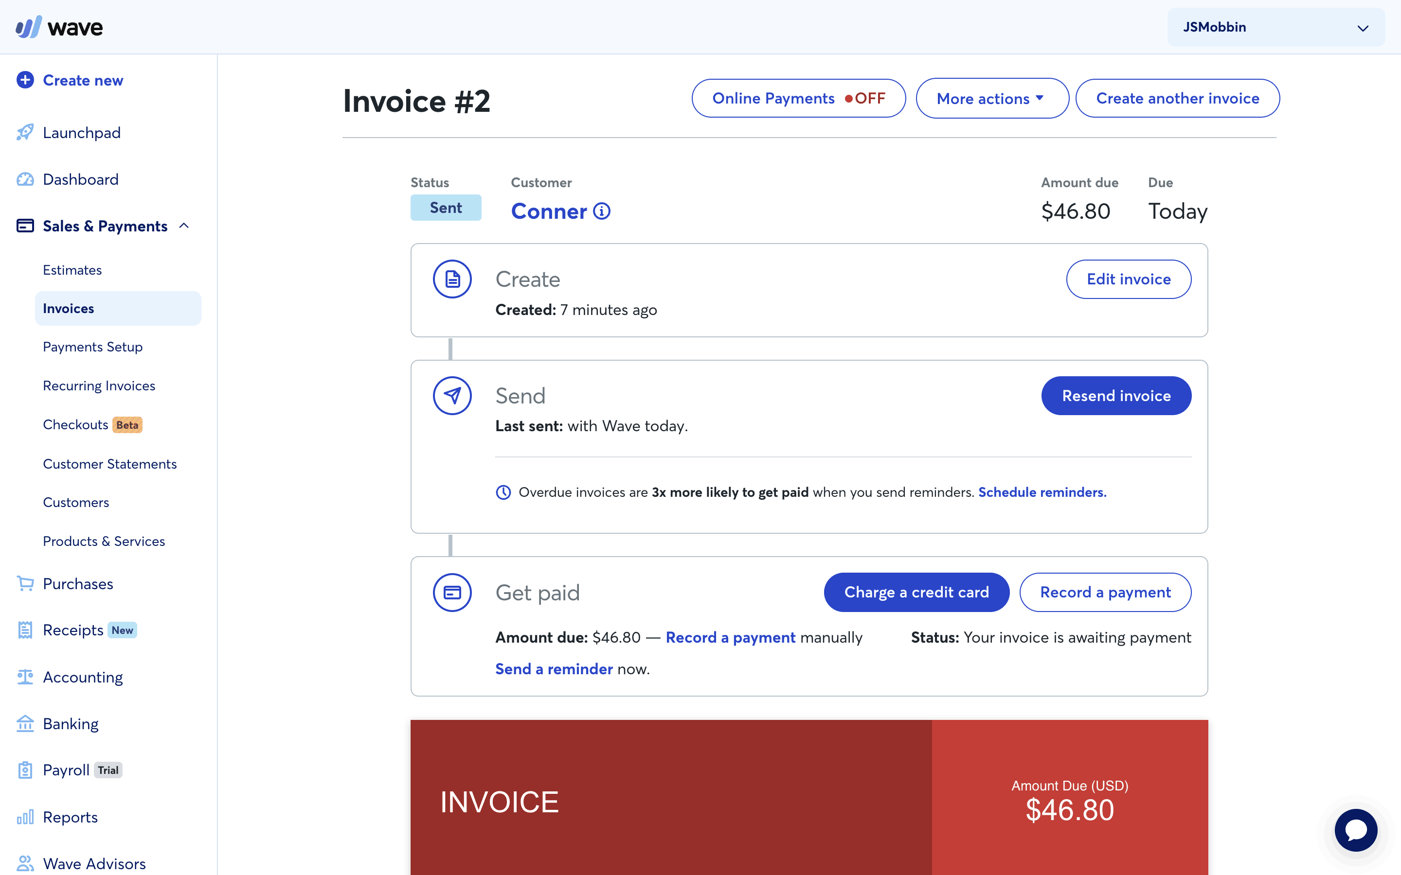Click the Reports bar chart icon
This screenshot has height=875, width=1401.
[25, 817]
